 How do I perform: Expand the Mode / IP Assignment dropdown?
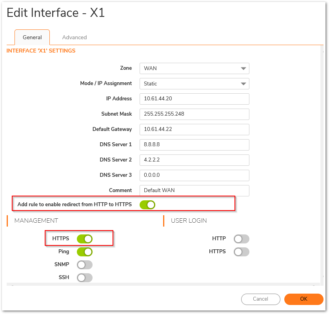(194, 83)
